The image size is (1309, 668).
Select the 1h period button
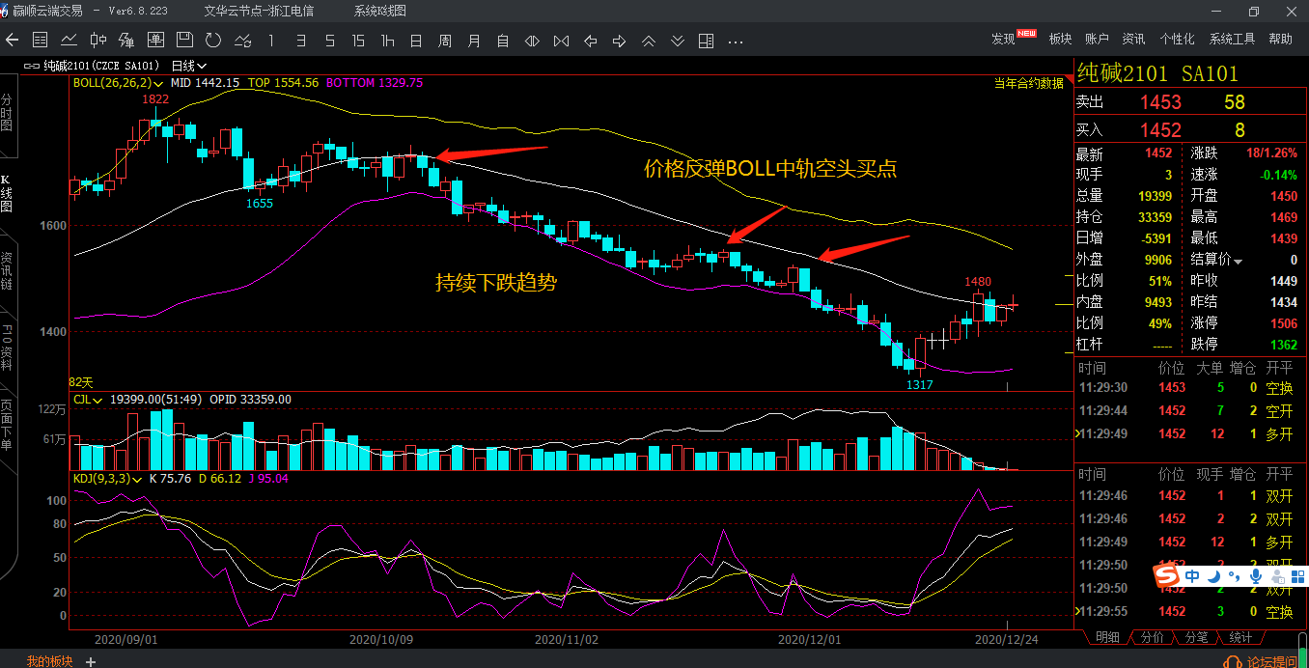(387, 41)
